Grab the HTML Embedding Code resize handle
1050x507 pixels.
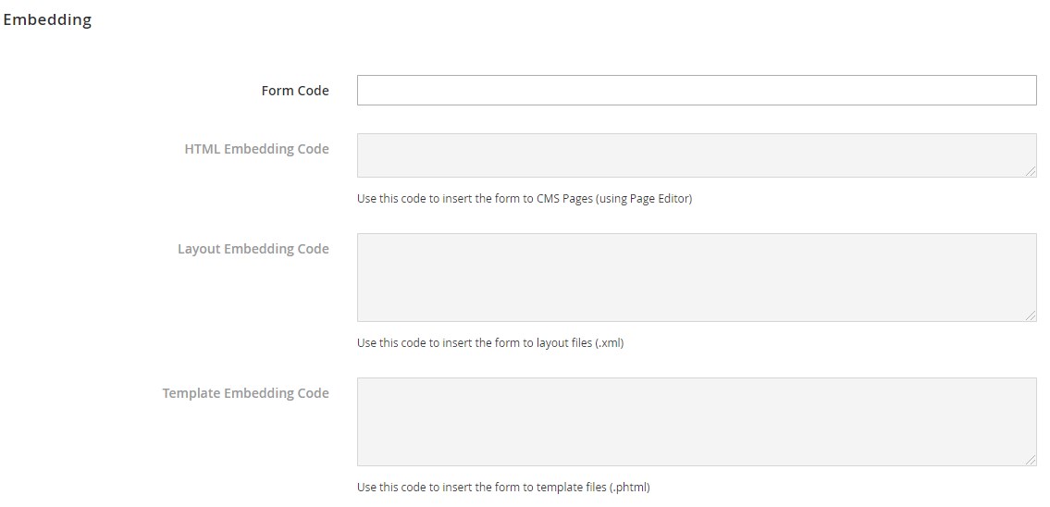[1031, 171]
